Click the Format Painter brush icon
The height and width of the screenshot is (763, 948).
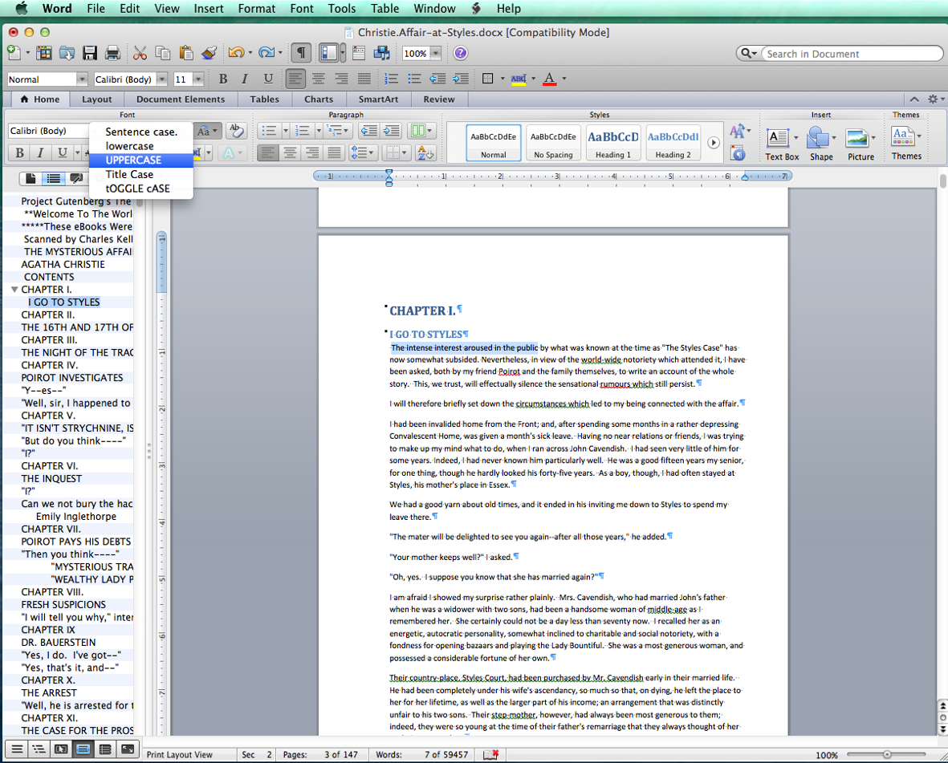[x=209, y=53]
